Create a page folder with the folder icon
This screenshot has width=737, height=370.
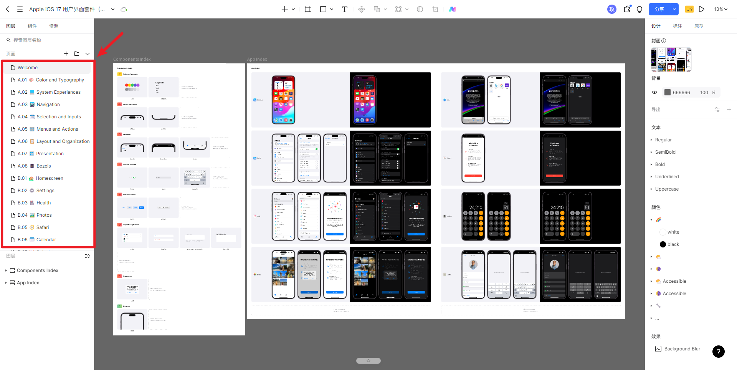[77, 54]
